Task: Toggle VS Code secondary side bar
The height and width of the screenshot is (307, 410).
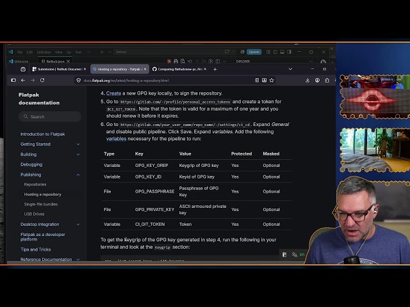Action: tap(289, 52)
